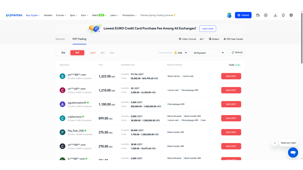Expand Promotions menu

tap(129, 15)
